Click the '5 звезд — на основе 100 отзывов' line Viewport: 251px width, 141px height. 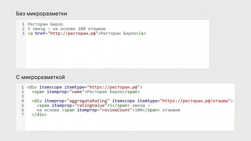(67, 29)
